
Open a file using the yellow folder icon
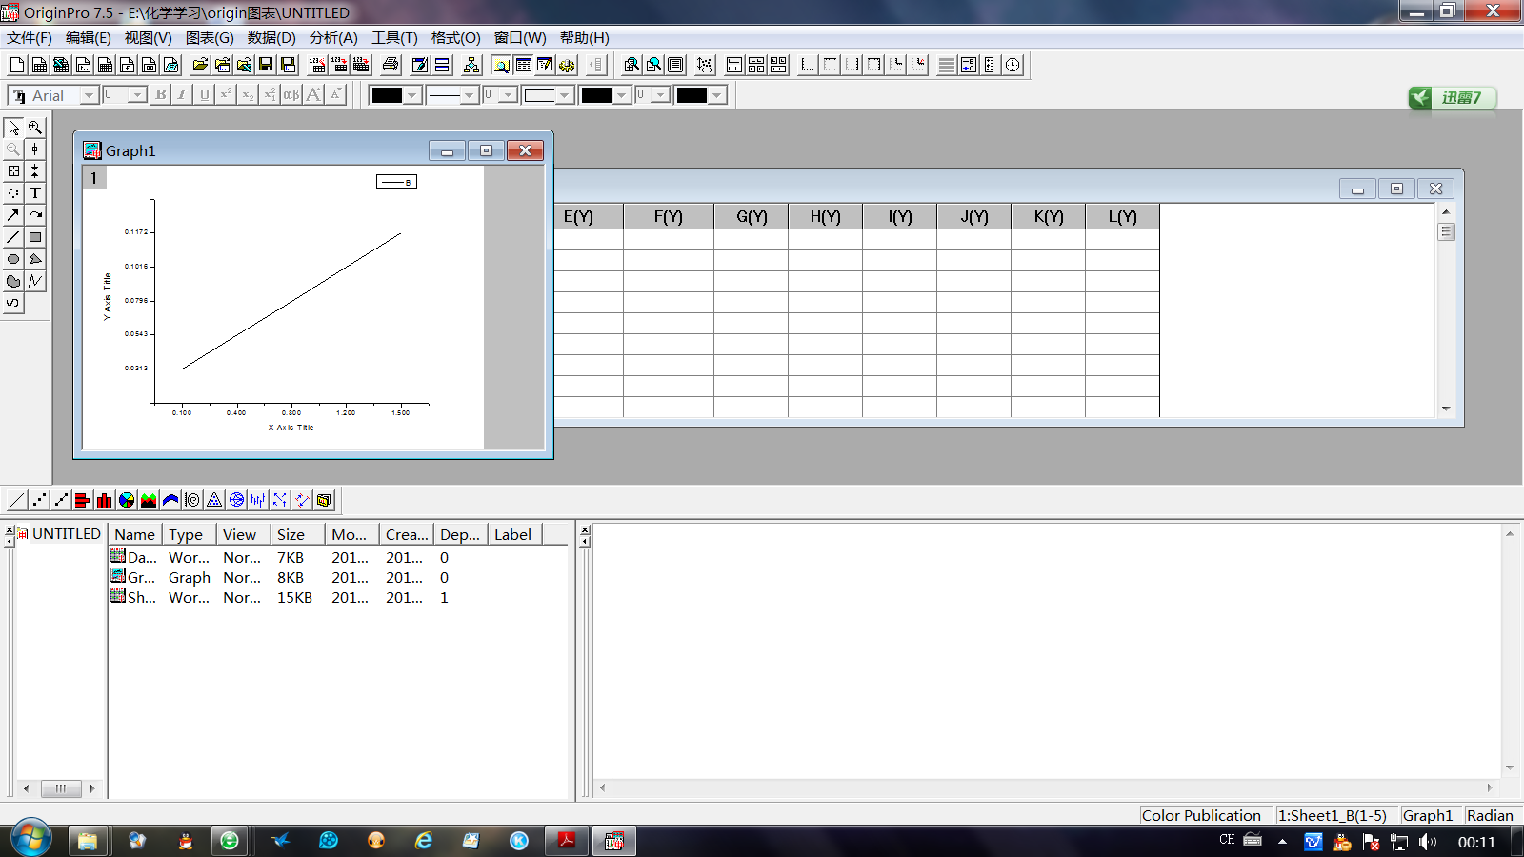pyautogui.click(x=200, y=65)
